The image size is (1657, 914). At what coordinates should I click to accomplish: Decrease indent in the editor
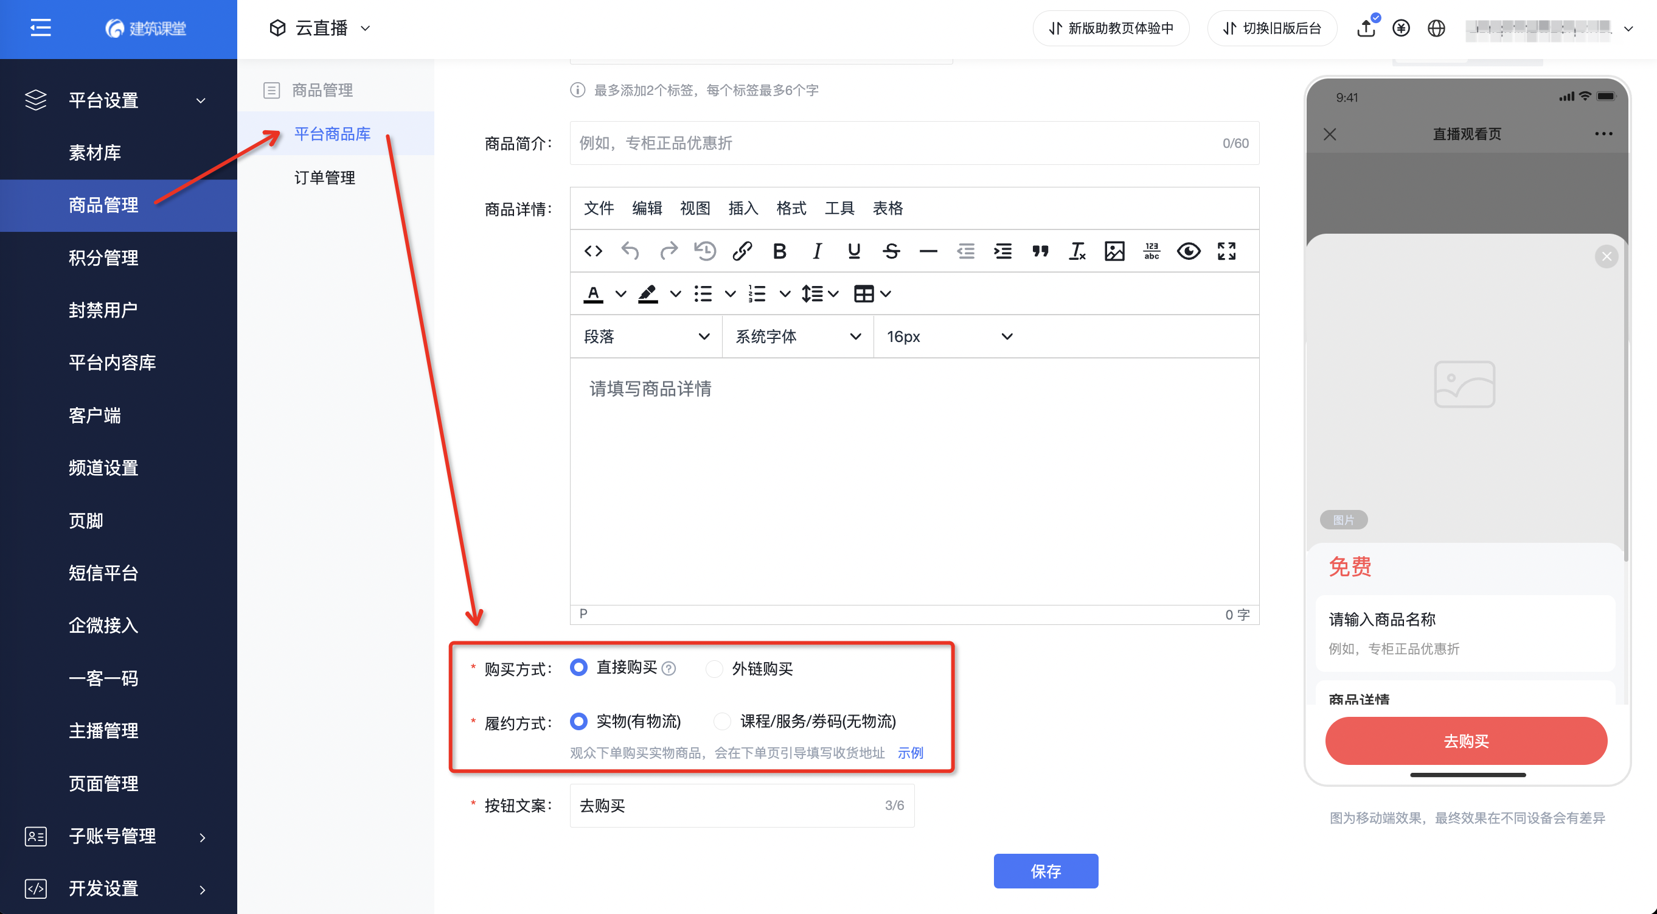[965, 251]
